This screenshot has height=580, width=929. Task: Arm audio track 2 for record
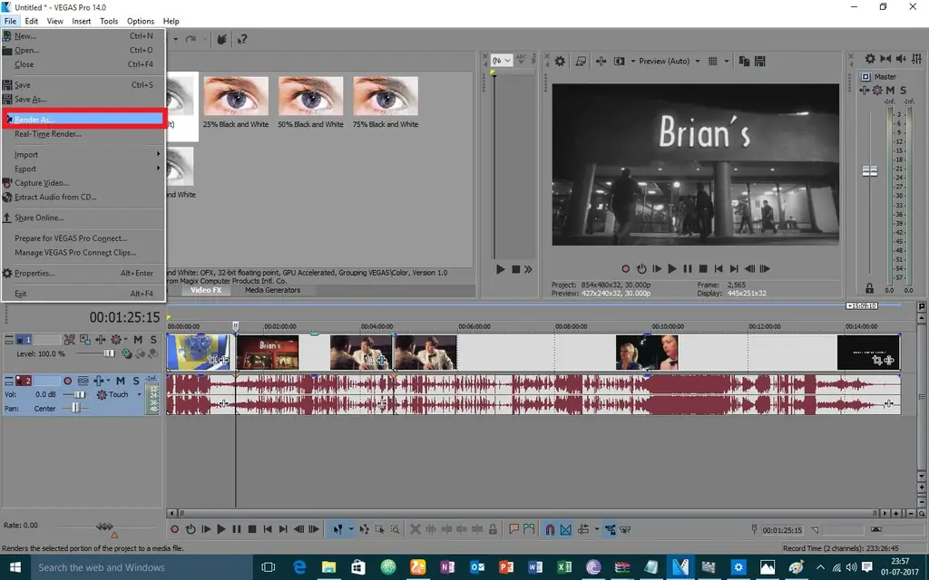(67, 381)
